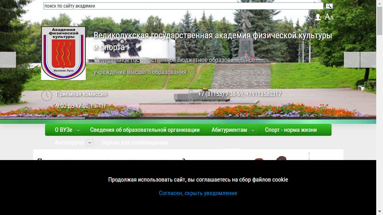The image size is (383, 215).
Task: Open Спорт - норма жизни menu item
Action: (x=291, y=130)
